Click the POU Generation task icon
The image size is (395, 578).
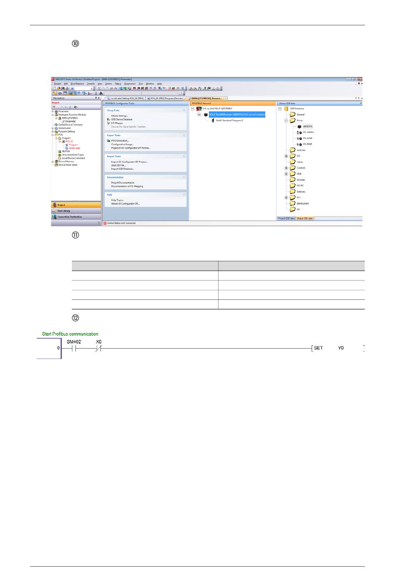[x=109, y=141]
